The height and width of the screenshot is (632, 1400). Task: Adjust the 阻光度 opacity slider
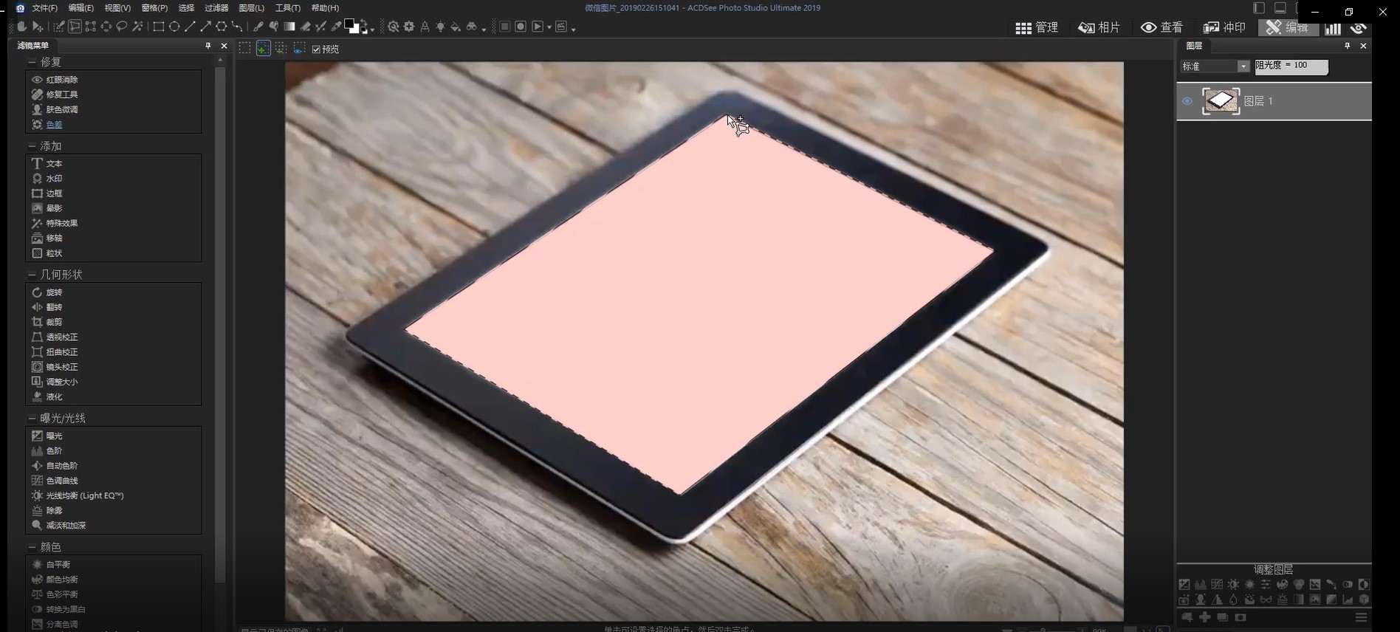tap(1291, 66)
